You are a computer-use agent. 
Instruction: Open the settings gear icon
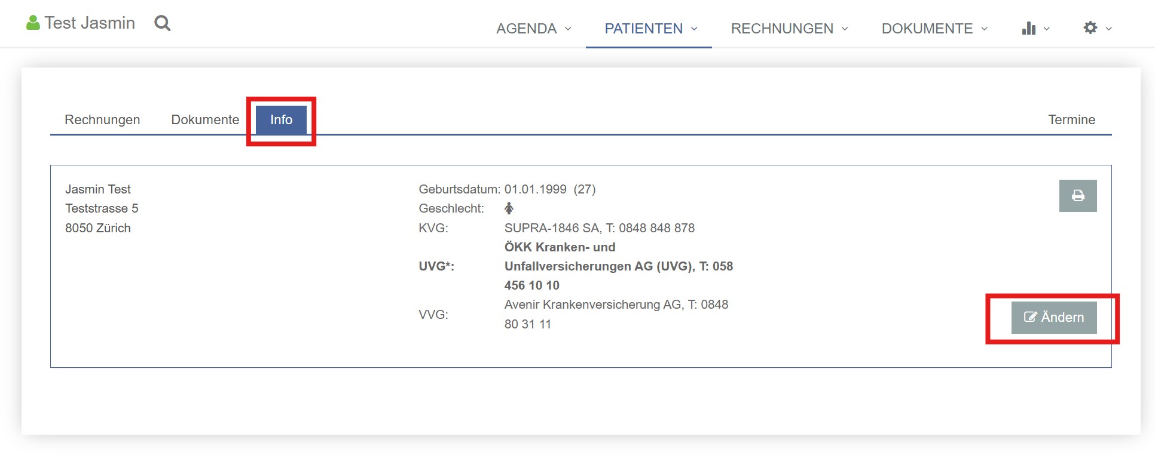click(x=1090, y=27)
